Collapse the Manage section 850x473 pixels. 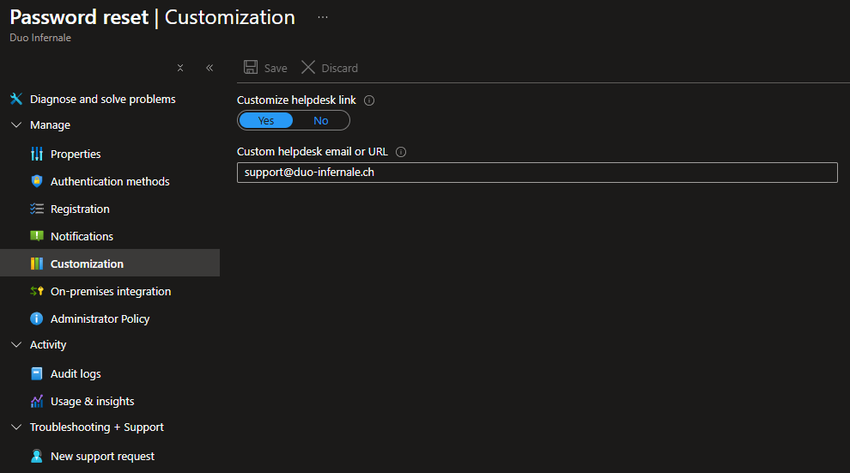coord(15,125)
